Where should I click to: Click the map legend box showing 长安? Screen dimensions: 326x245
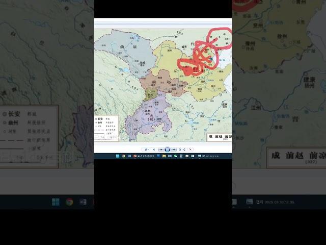point(107,128)
